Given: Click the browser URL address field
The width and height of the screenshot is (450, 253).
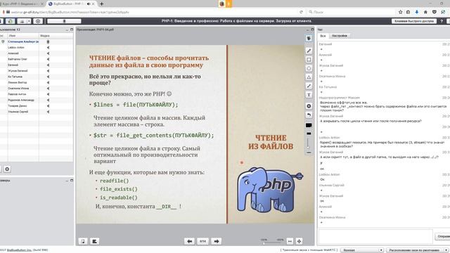Looking at the screenshot, I should (153, 12).
